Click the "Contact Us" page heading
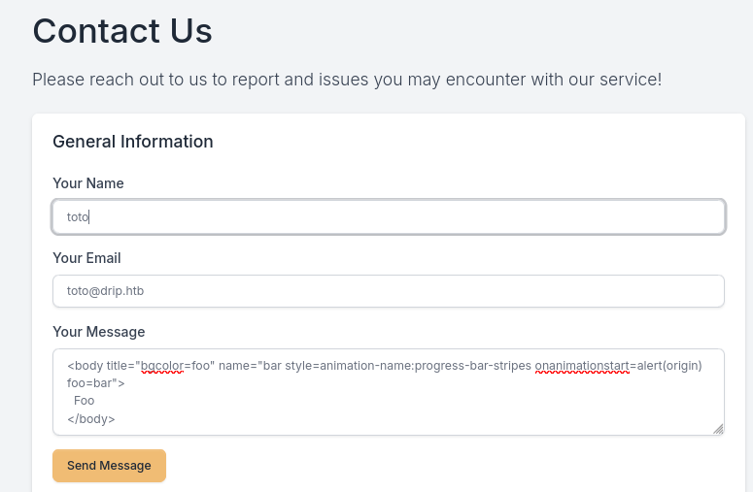This screenshot has width=753, height=492. [x=122, y=30]
